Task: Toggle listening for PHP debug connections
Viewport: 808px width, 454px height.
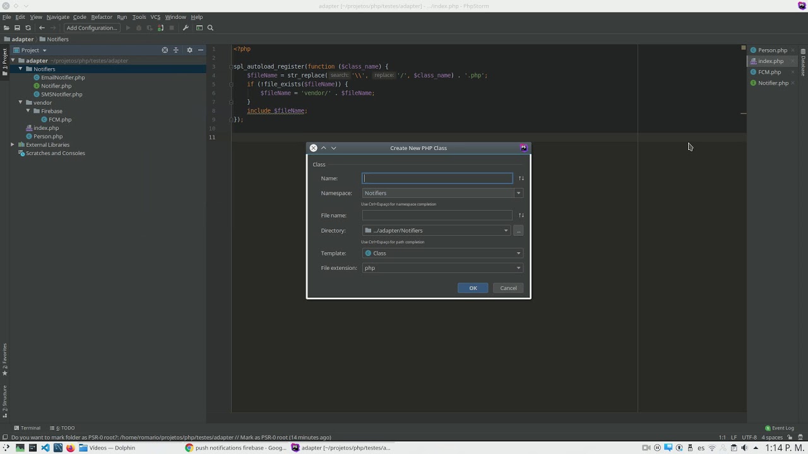Action: point(160,28)
